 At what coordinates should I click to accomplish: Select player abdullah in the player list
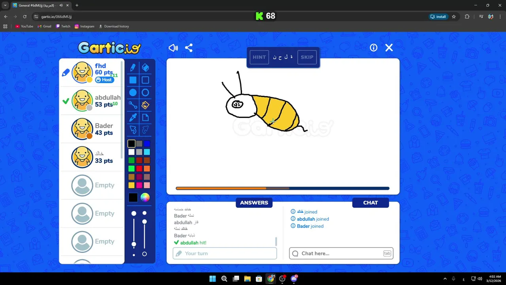[92, 101]
